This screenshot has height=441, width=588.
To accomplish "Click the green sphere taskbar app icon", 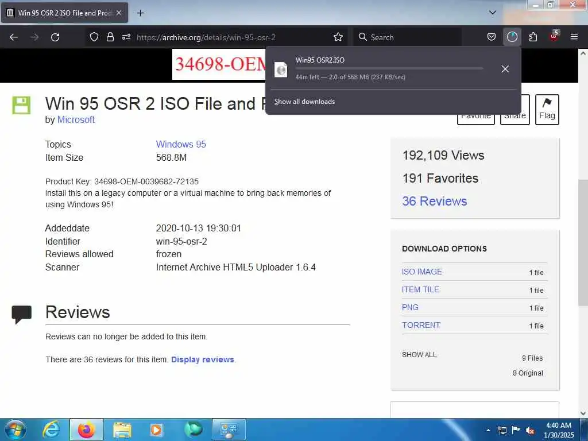I will [194, 430].
